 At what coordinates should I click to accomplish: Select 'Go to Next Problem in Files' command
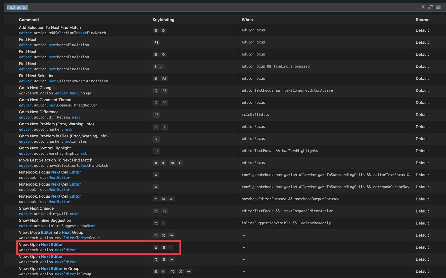click(63, 136)
